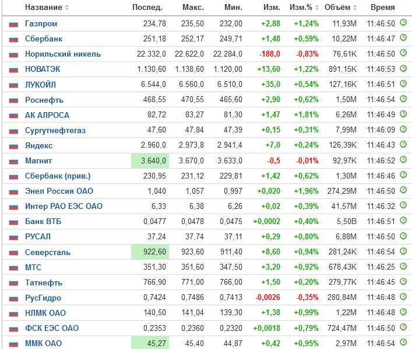Click the clock icon in the Татнефть row
Image resolution: width=412 pixels, height=349 pixels.
click(x=403, y=281)
